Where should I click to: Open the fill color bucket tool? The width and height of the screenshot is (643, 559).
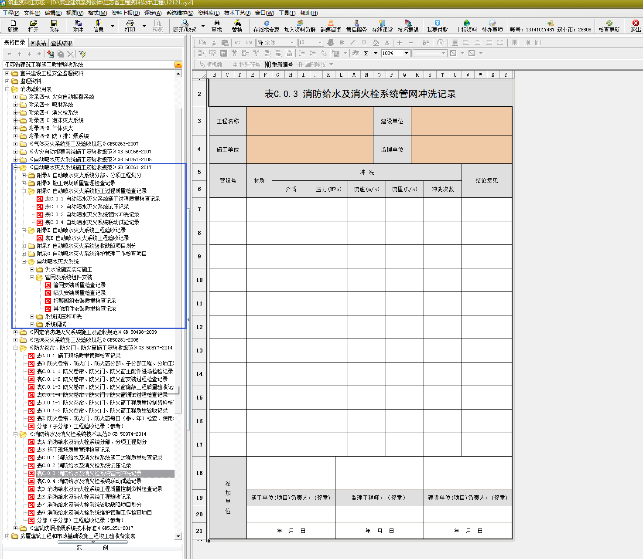pyautogui.click(x=376, y=43)
